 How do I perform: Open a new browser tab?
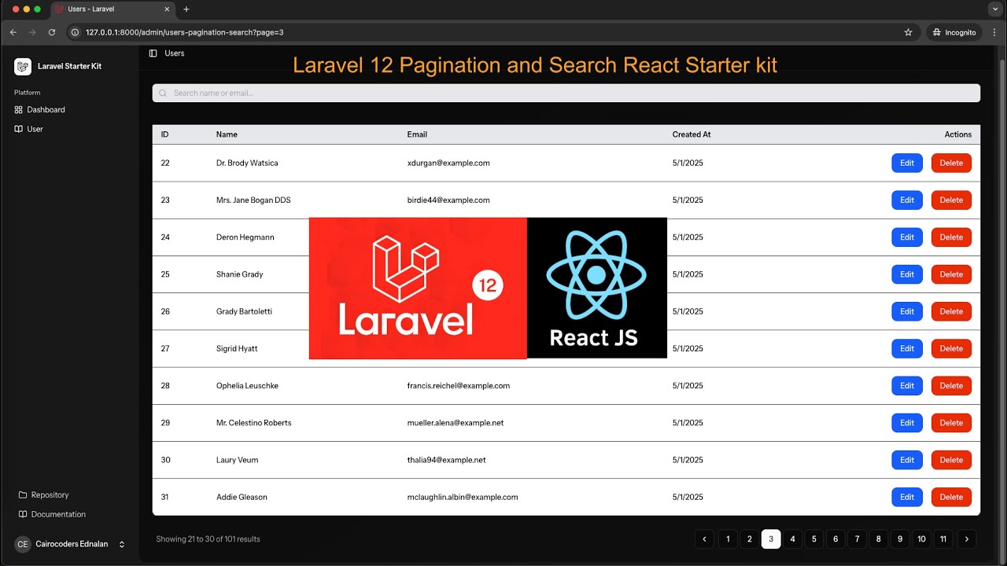[x=186, y=9]
